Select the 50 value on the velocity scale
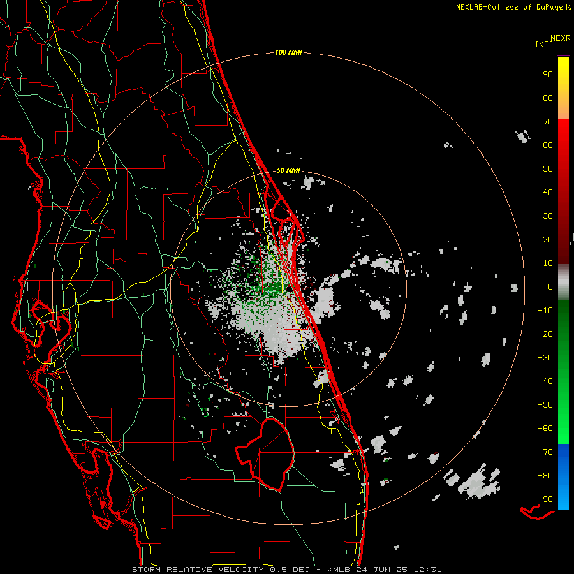The height and width of the screenshot is (574, 574). click(548, 169)
